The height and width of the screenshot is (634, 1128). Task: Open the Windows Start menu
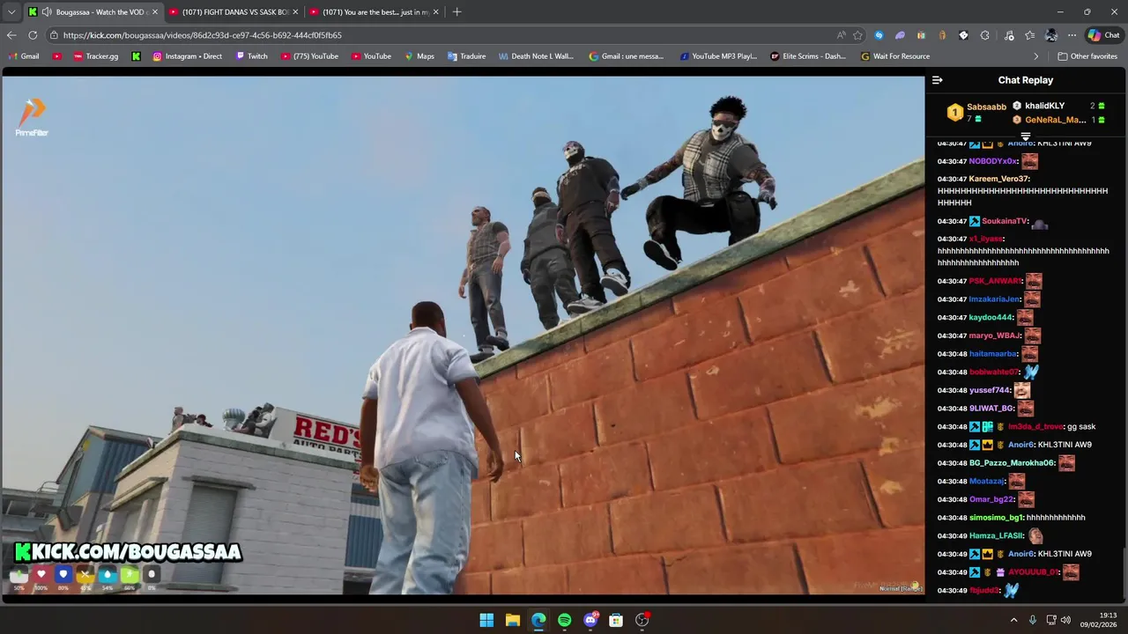[x=486, y=620]
